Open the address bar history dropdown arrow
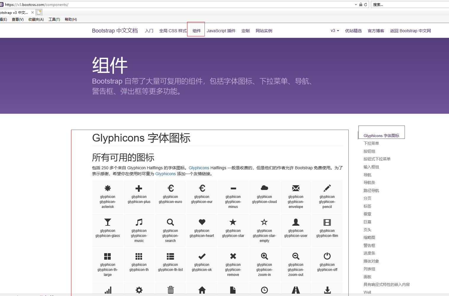Screen dimensions: 449x296 [x=356, y=5]
